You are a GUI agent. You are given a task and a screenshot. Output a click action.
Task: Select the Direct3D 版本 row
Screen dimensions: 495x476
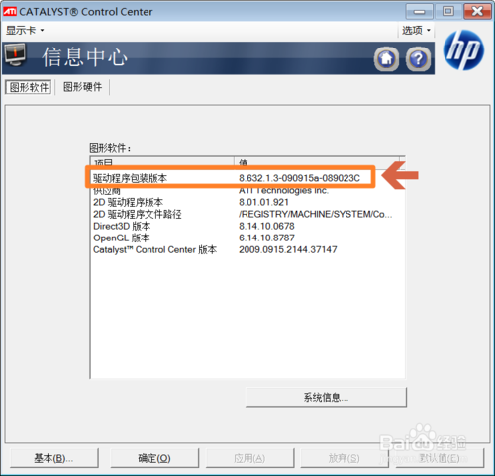click(x=247, y=227)
